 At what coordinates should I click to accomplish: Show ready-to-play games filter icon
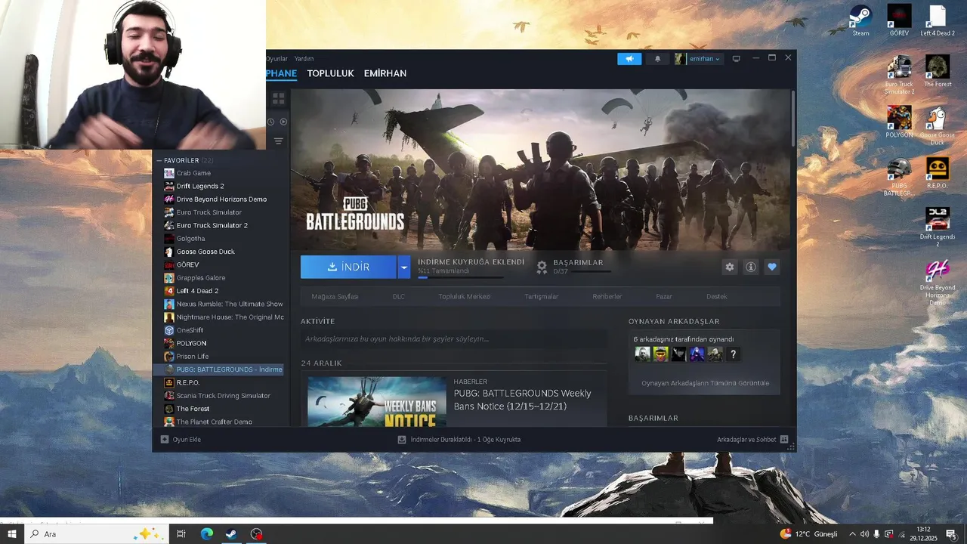point(283,122)
